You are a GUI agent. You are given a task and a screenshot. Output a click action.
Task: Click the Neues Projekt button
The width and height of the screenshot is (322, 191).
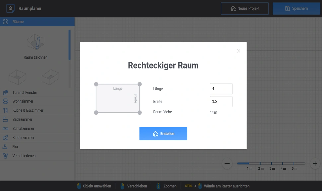click(245, 8)
